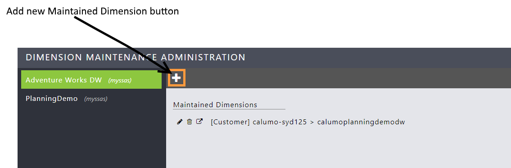Click the > separator in the dimension entry
511x168 pixels.
(x=312, y=123)
